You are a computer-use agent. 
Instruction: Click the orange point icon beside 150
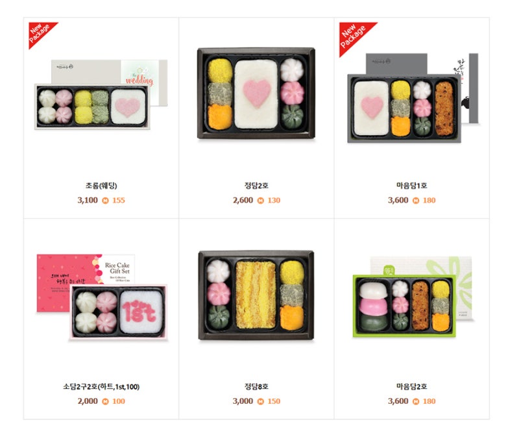(261, 401)
